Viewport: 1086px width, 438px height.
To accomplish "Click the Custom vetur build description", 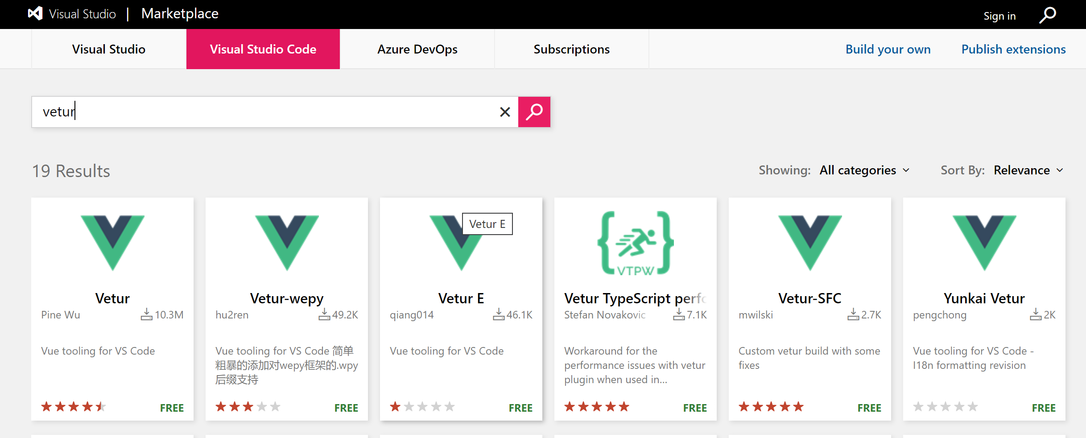I will coord(809,358).
